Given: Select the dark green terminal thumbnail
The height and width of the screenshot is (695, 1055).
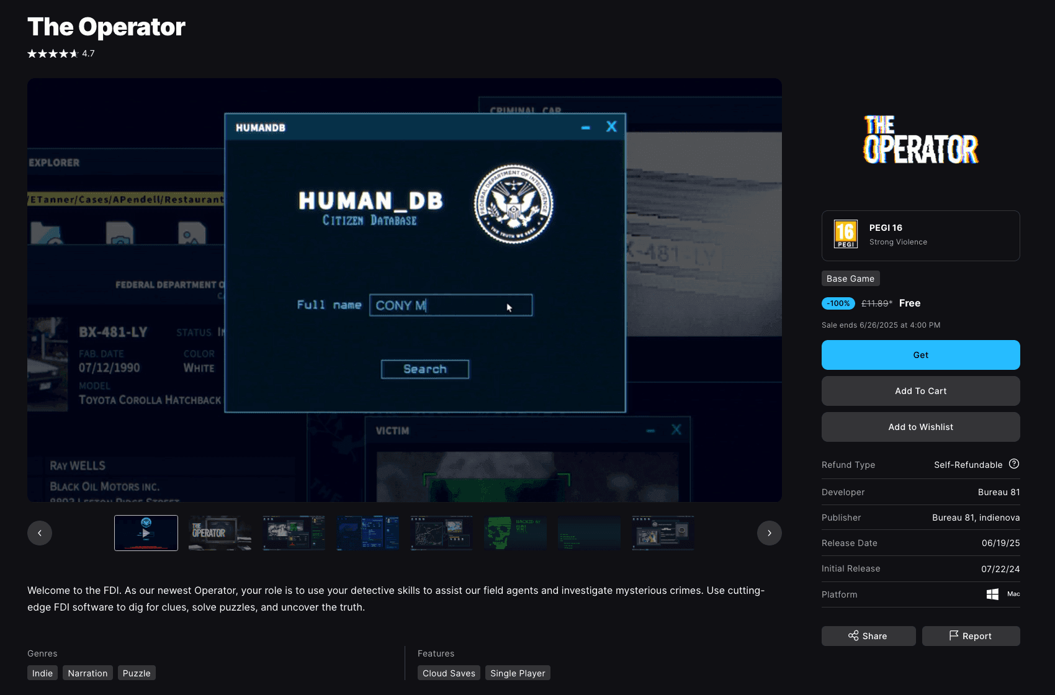Looking at the screenshot, I should [589, 533].
